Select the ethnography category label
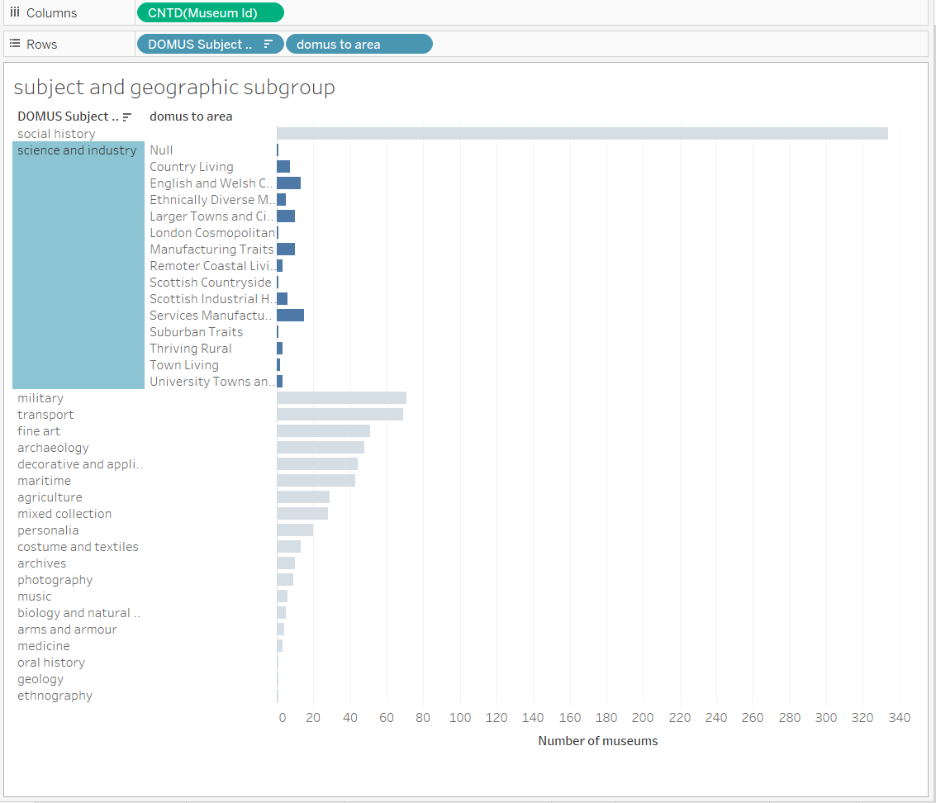936x803 pixels. coord(55,695)
